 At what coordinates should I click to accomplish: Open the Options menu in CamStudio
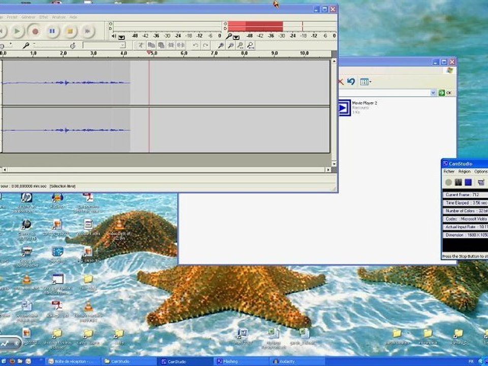pyautogui.click(x=481, y=171)
